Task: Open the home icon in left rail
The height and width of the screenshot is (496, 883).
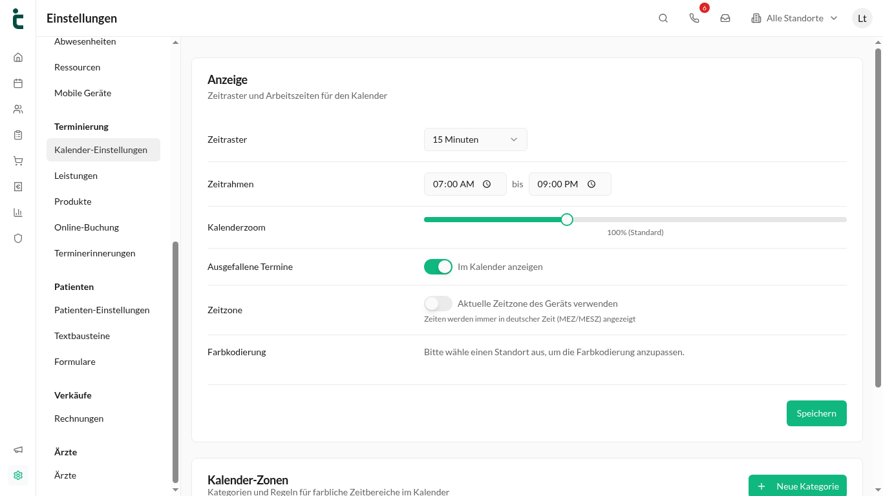Action: pyautogui.click(x=18, y=57)
